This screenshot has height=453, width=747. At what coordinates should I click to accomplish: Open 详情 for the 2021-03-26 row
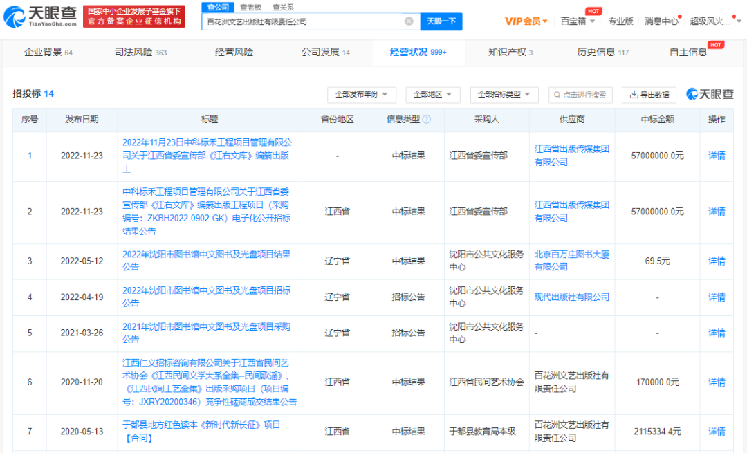click(x=717, y=333)
